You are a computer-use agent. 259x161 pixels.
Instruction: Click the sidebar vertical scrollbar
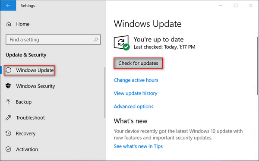[x=105, y=93]
